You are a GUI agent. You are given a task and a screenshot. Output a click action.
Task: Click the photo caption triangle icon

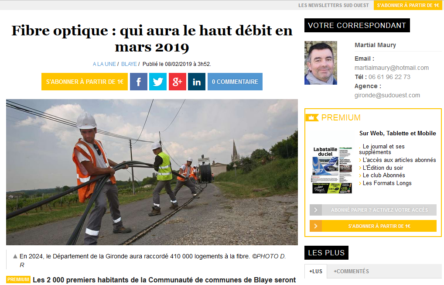(15, 256)
